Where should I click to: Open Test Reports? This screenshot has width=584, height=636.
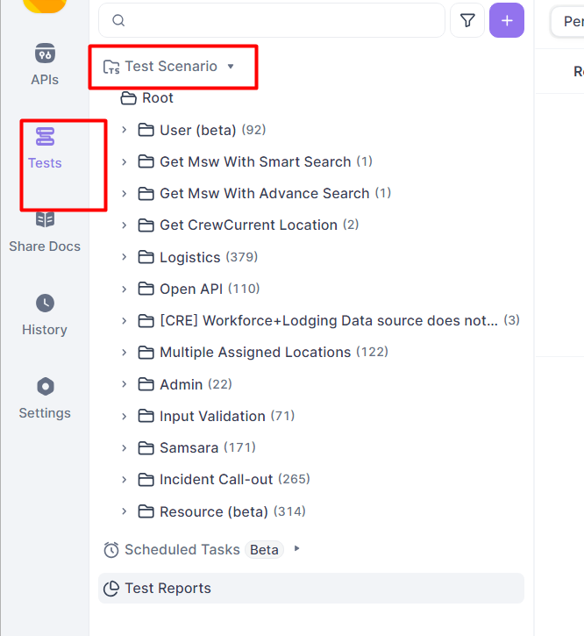click(x=167, y=589)
